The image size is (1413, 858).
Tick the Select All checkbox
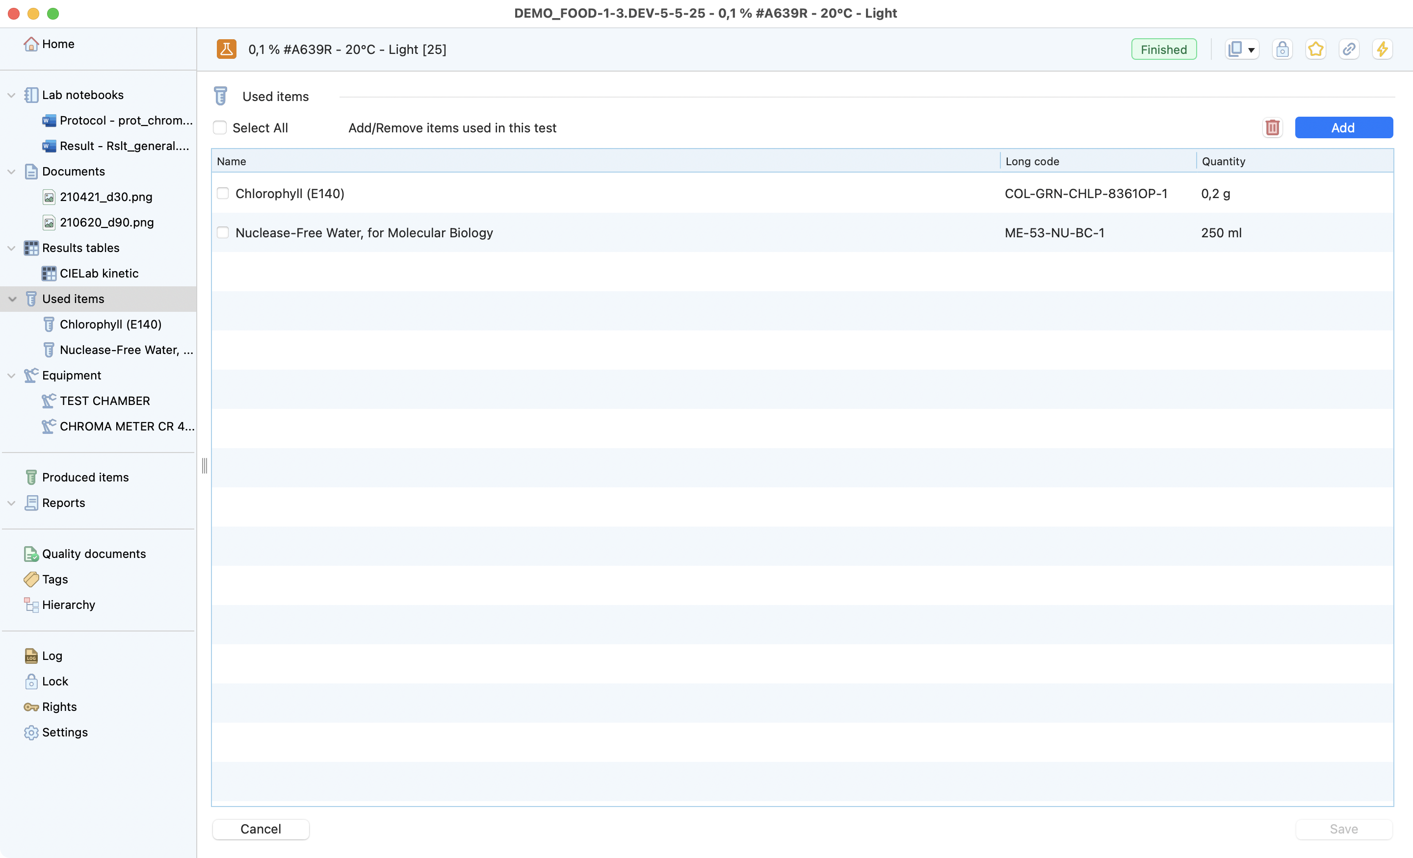point(220,127)
